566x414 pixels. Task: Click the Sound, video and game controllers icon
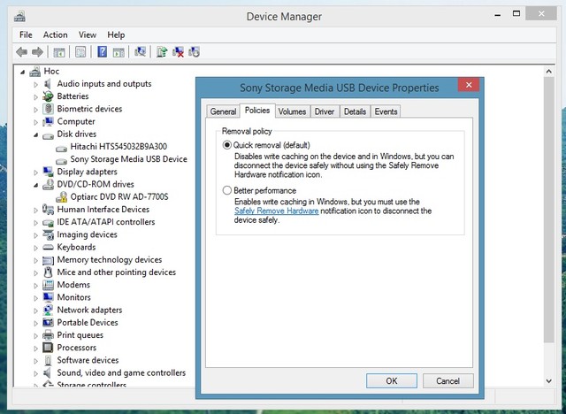(x=48, y=372)
